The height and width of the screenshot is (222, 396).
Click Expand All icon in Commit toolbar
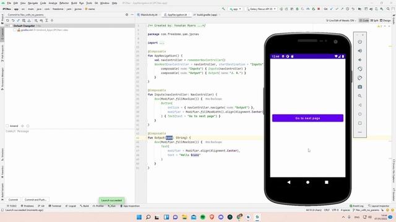point(46,20)
